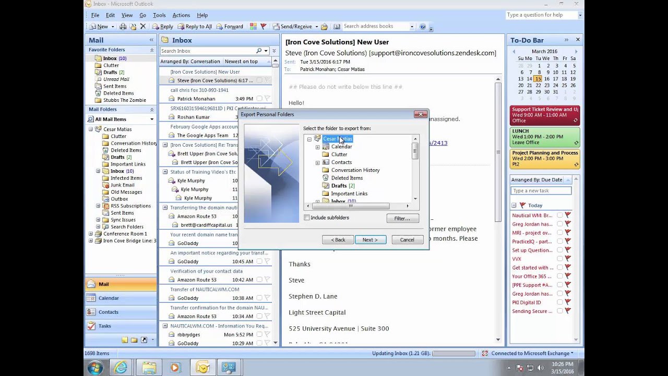Open the Edit menu

[110, 15]
